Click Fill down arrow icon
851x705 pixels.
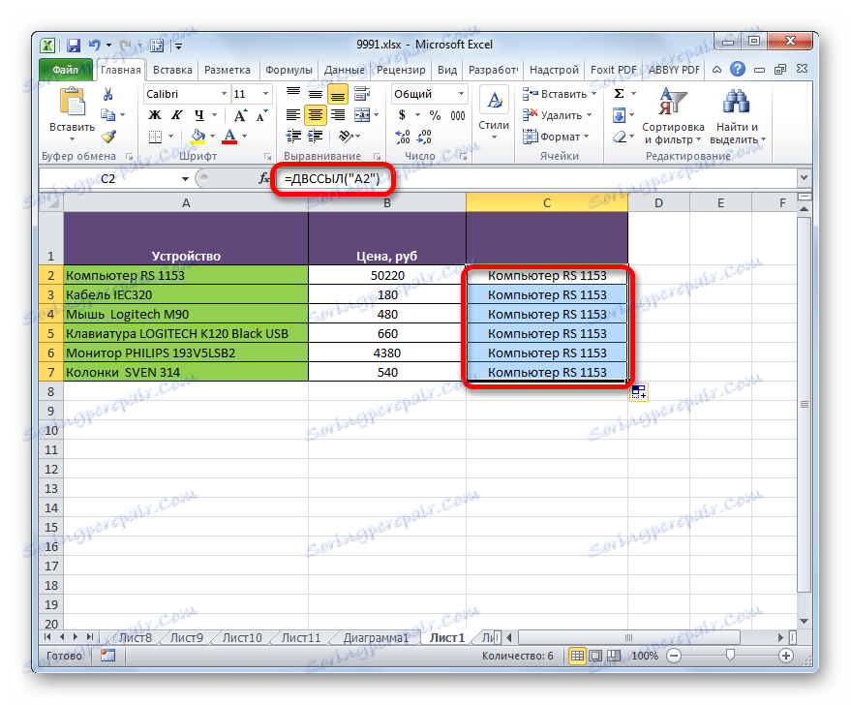click(x=619, y=115)
